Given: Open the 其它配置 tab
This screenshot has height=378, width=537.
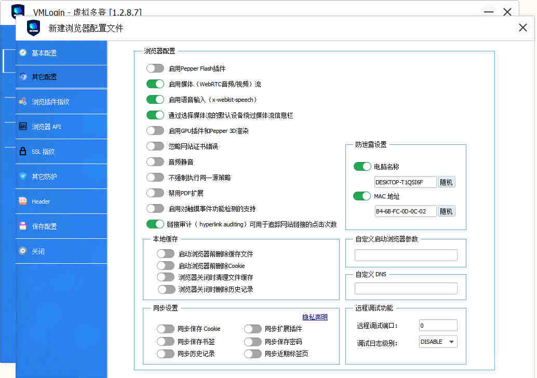Looking at the screenshot, I should tap(61, 77).
